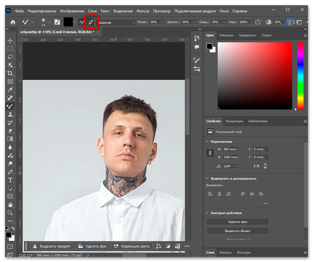Select the Rectangular Marquee tool
This screenshot has height=262, width=313.
click(10, 49)
